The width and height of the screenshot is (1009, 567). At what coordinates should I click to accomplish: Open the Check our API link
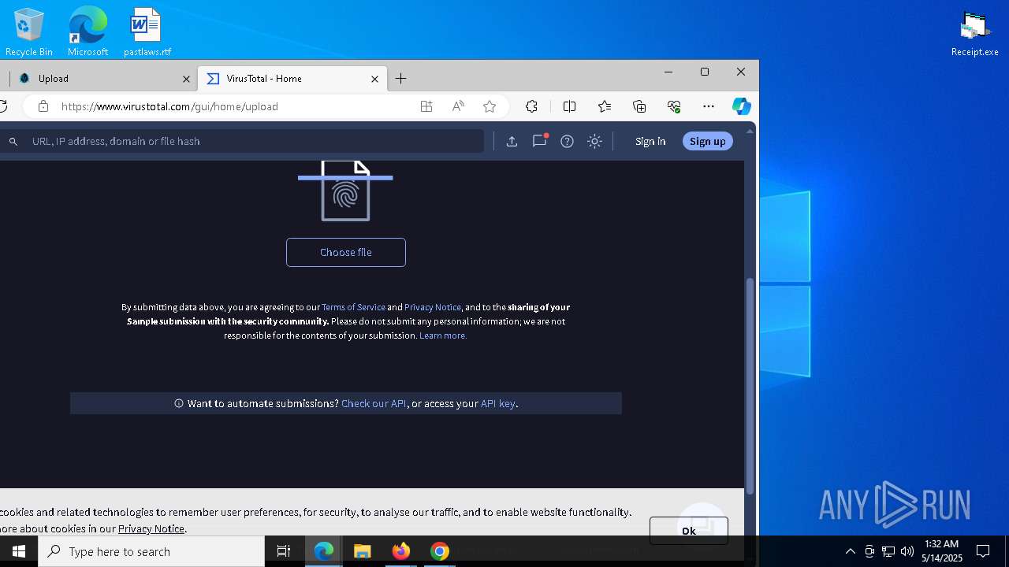pos(374,403)
